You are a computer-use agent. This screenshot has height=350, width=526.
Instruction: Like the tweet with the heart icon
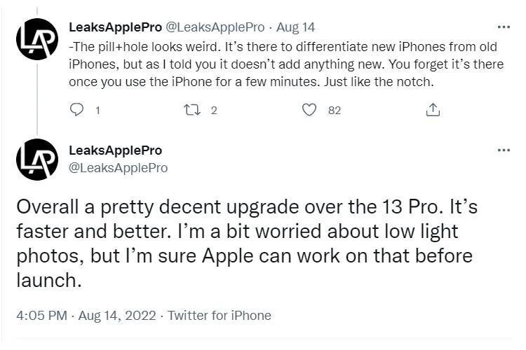pyautogui.click(x=309, y=110)
